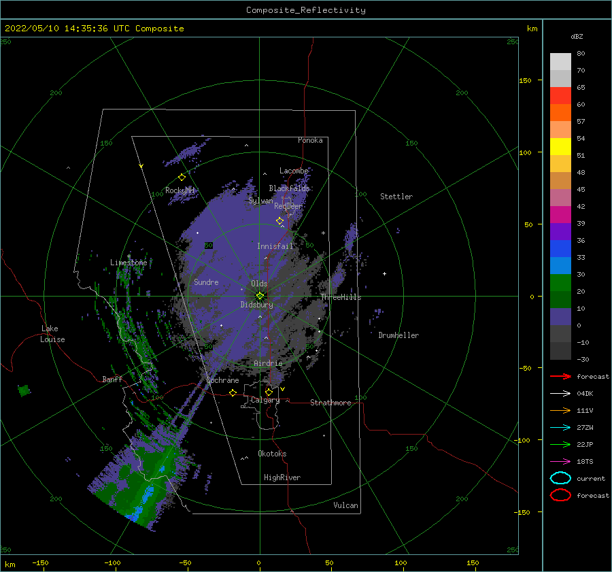Click the Cochrane city label
Screen dimensions: 612x572
pos(222,380)
